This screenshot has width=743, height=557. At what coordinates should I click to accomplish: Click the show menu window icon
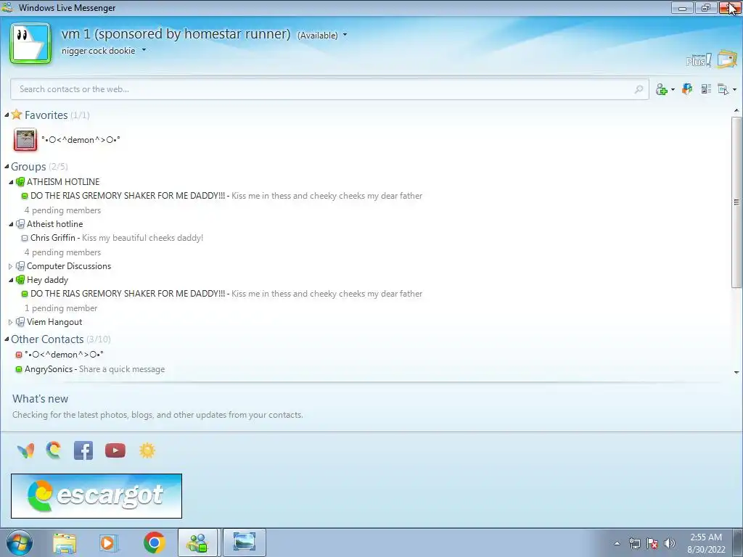coord(723,89)
